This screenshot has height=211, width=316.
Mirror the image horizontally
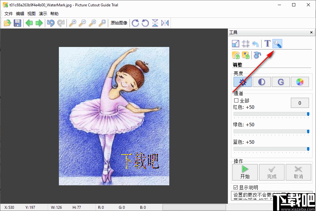[165, 23]
